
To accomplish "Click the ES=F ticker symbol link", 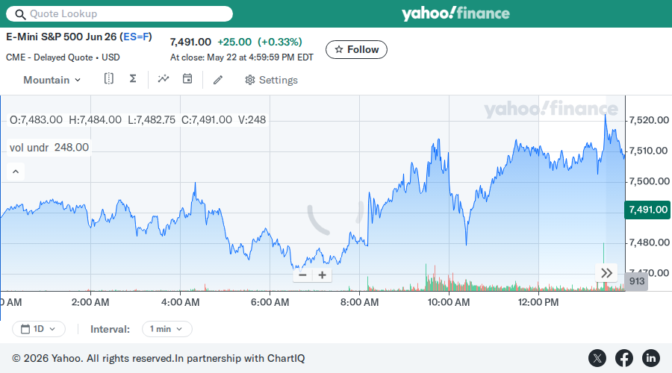I will [x=136, y=37].
